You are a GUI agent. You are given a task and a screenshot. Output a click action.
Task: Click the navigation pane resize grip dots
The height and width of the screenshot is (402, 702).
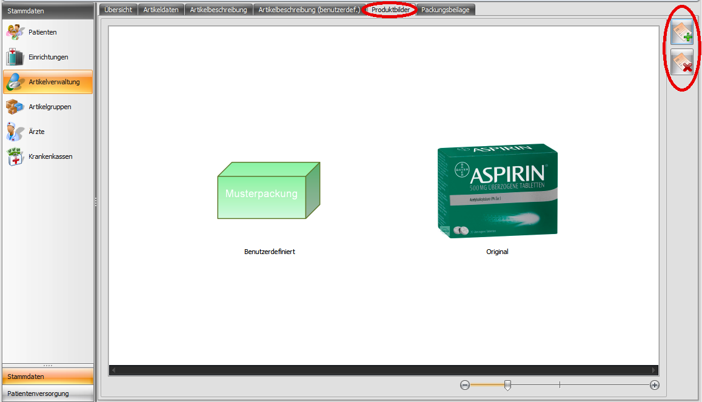[x=48, y=365]
